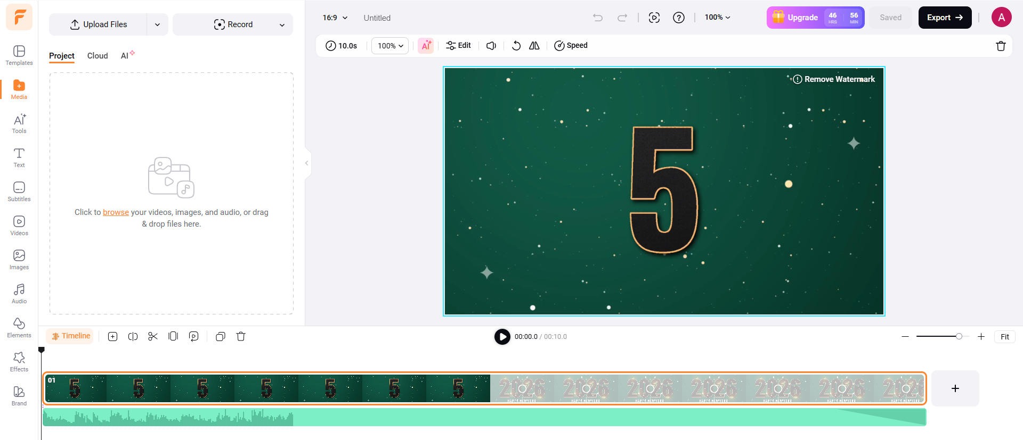
Task: Click the rotate icon in clip toolbar
Action: [x=516, y=46]
